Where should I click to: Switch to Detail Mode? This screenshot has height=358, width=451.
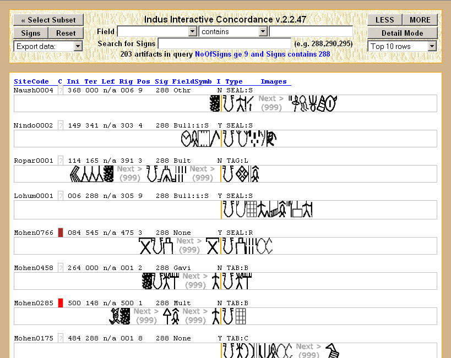403,33
